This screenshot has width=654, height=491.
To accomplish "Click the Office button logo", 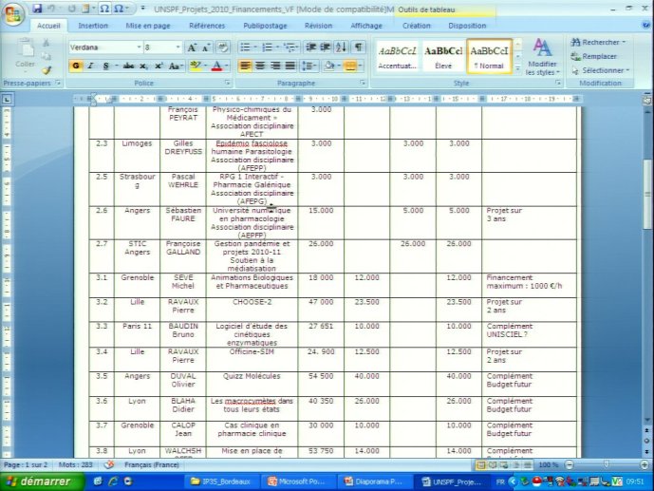I will [x=12, y=13].
